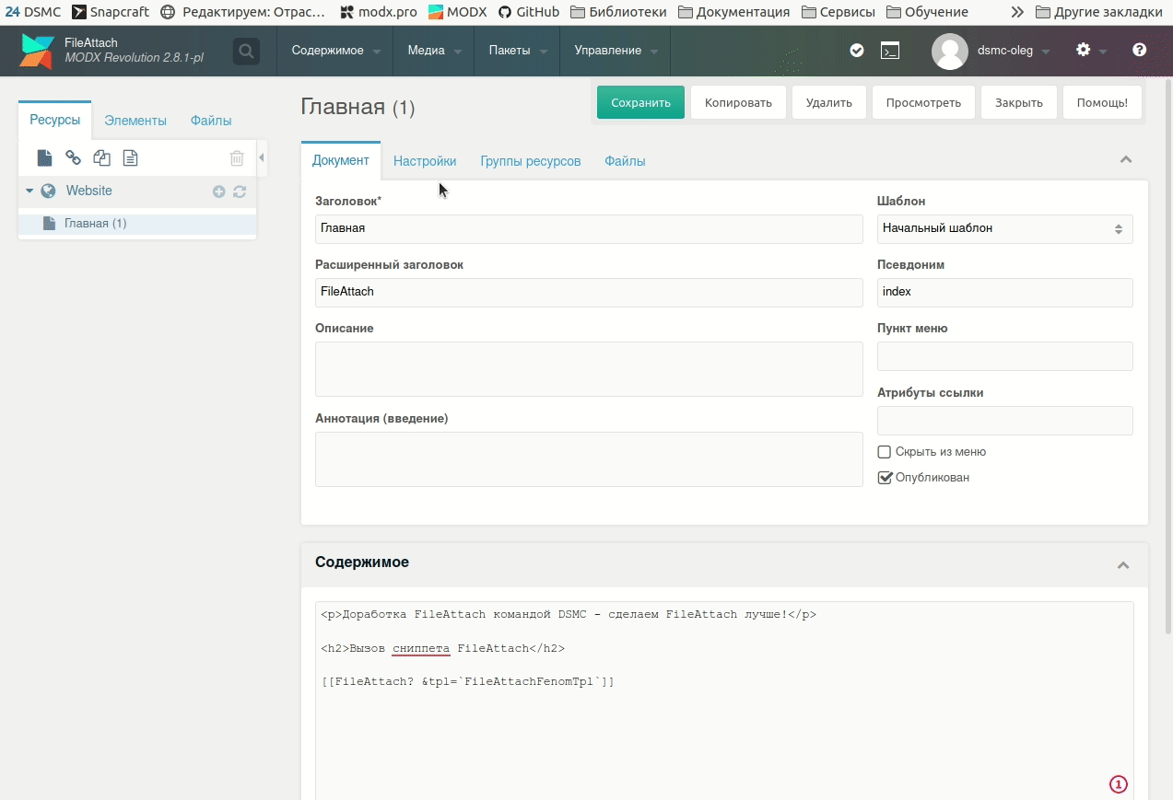1173x800 pixels.
Task: Open the help question mark icon
Action: (1140, 50)
